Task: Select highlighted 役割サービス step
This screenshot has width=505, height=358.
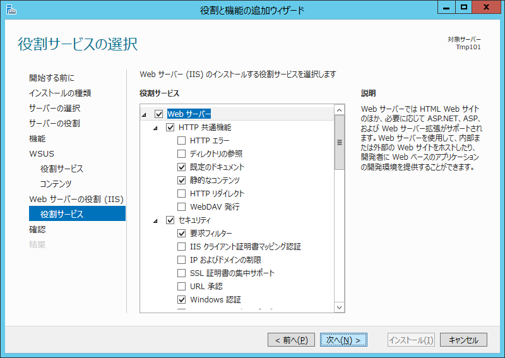Action: pyautogui.click(x=77, y=213)
